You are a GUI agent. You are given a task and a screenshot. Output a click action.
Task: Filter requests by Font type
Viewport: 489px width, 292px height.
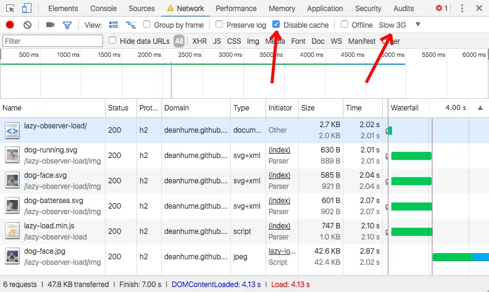point(298,41)
